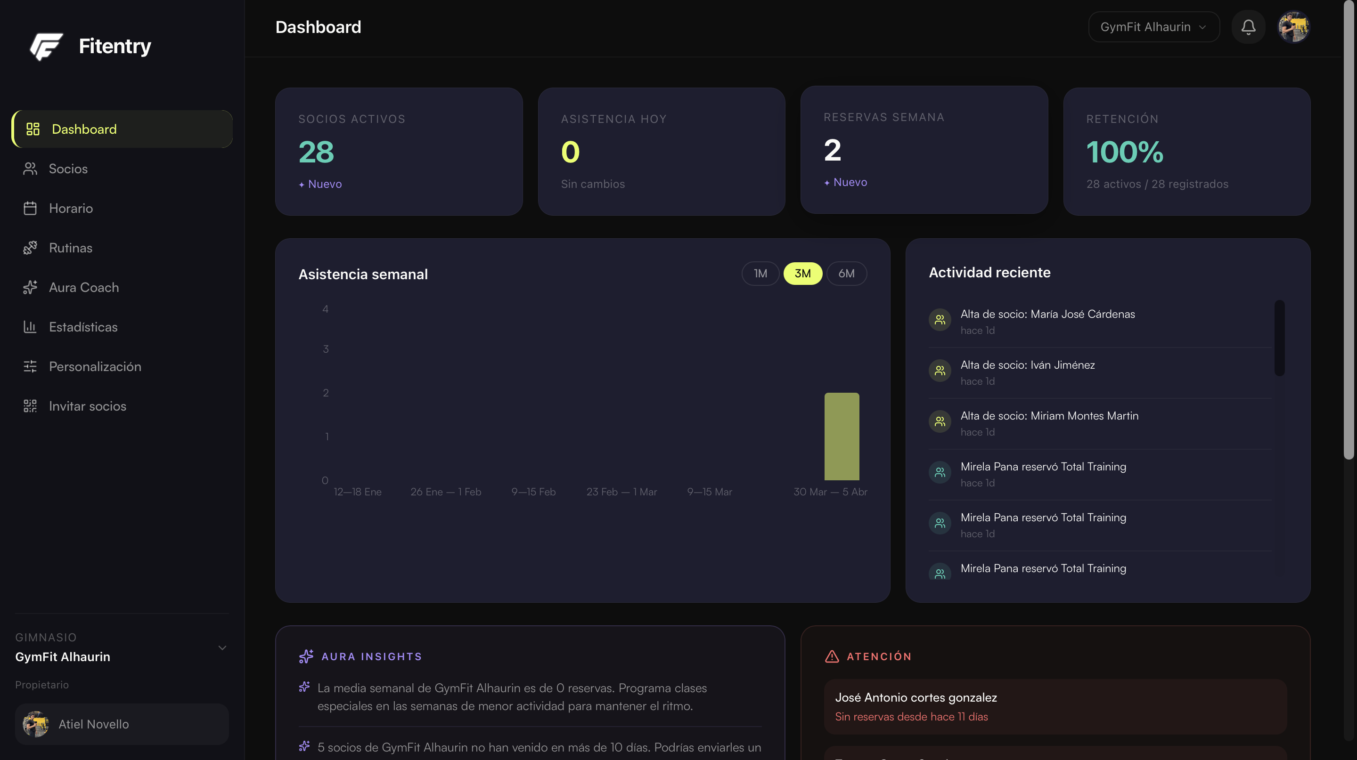The image size is (1357, 760).
Task: Click the Personalización sliders icon
Action: click(30, 366)
